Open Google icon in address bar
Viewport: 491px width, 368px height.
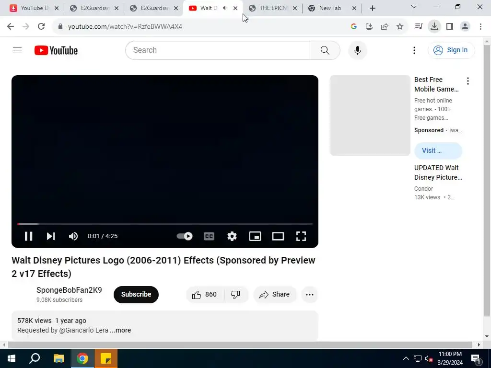354,27
